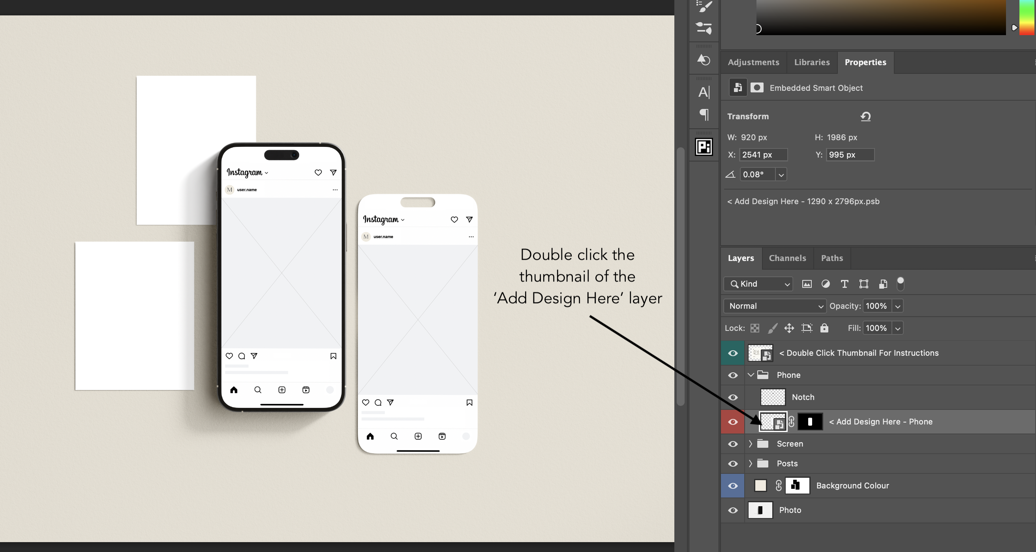This screenshot has width=1036, height=552.
Task: Open the Character panel icon
Action: click(704, 92)
